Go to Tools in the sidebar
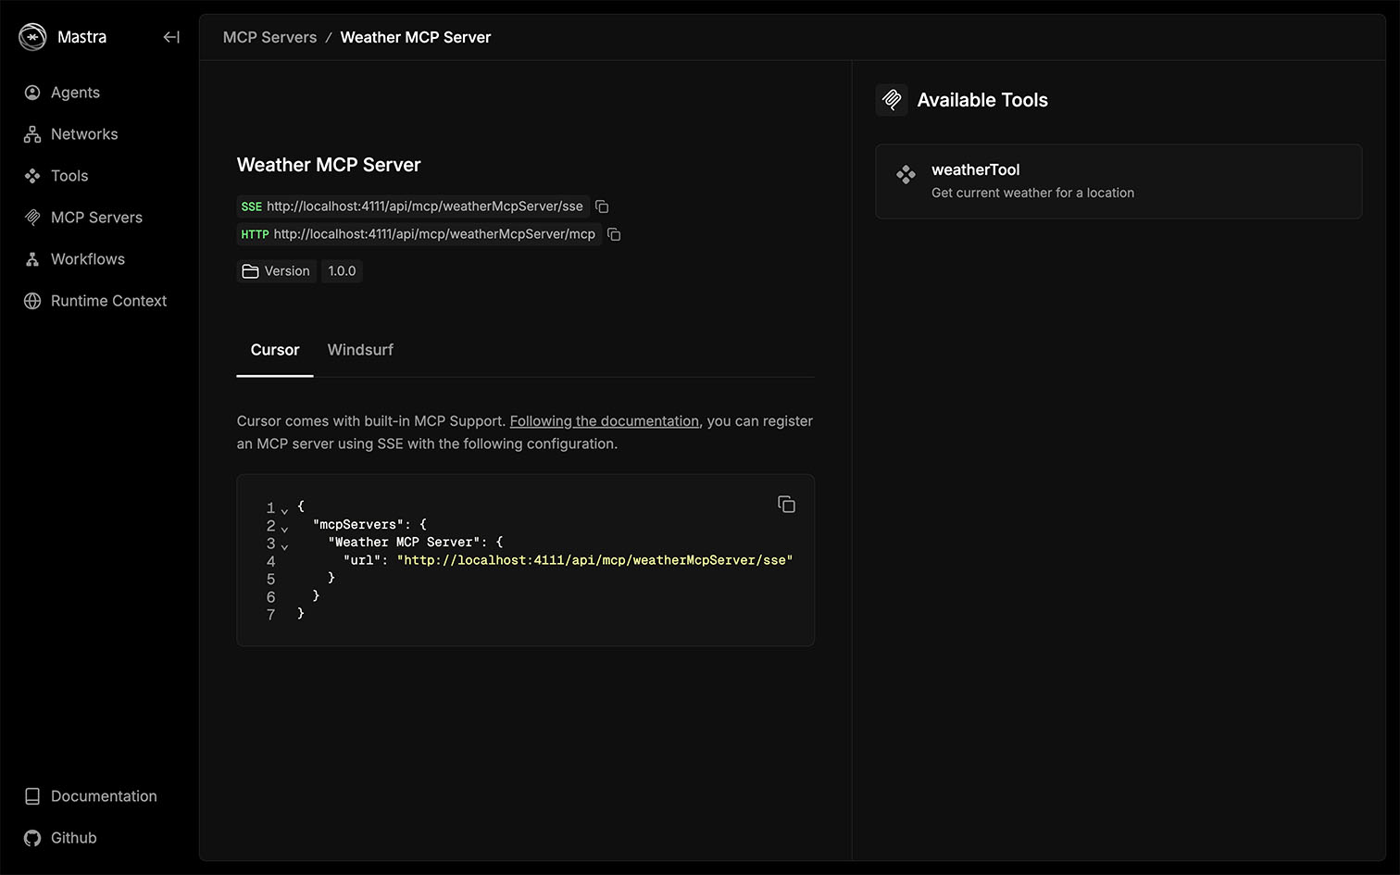Viewport: 1400px width, 875px height. coord(69,176)
